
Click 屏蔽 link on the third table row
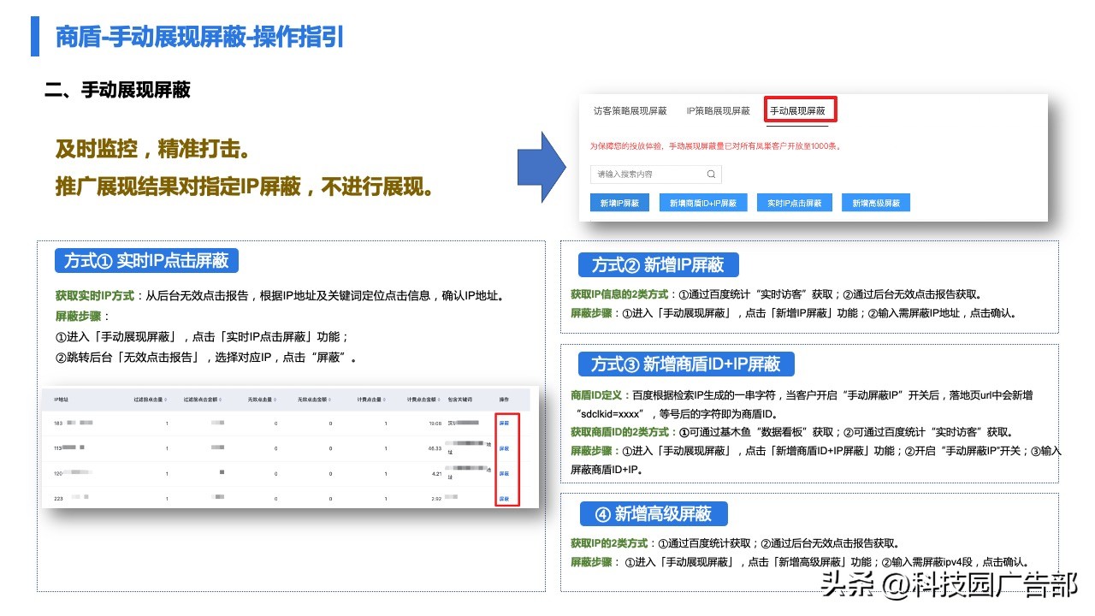tap(505, 473)
